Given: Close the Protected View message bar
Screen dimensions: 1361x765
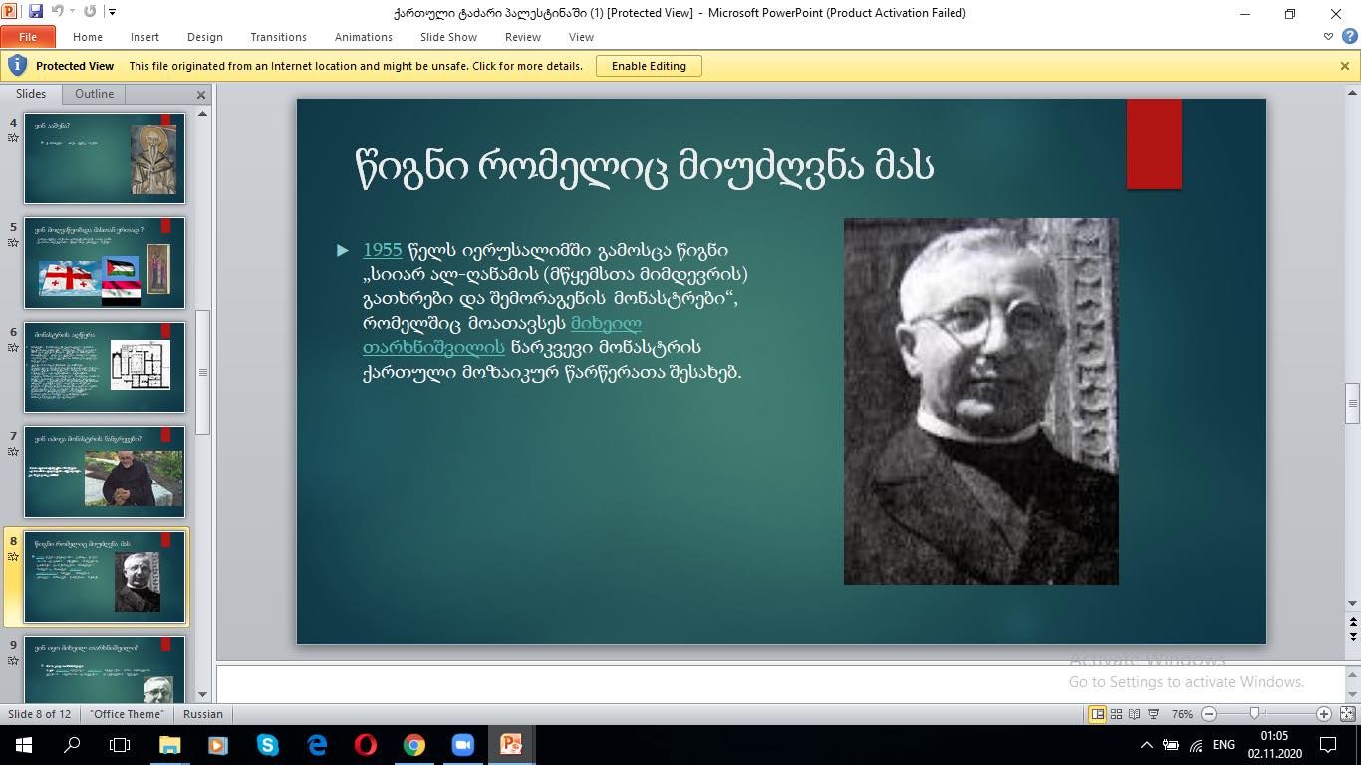Looking at the screenshot, I should tap(1345, 66).
